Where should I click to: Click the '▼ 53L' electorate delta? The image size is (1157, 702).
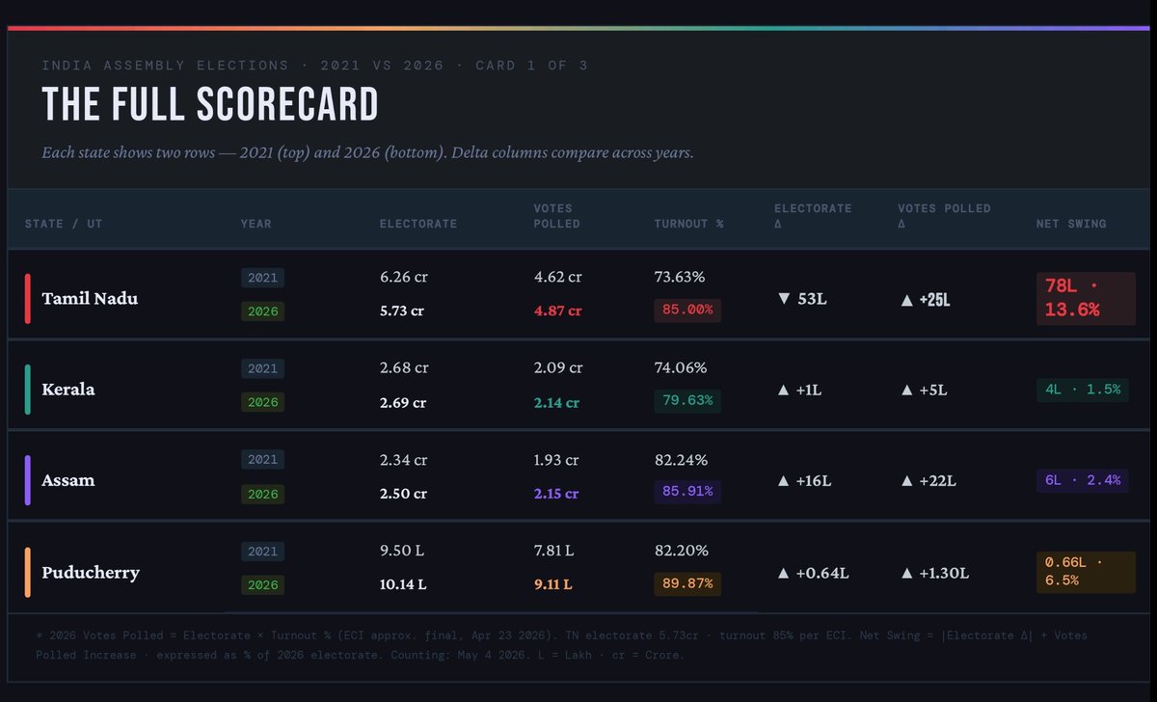(802, 299)
